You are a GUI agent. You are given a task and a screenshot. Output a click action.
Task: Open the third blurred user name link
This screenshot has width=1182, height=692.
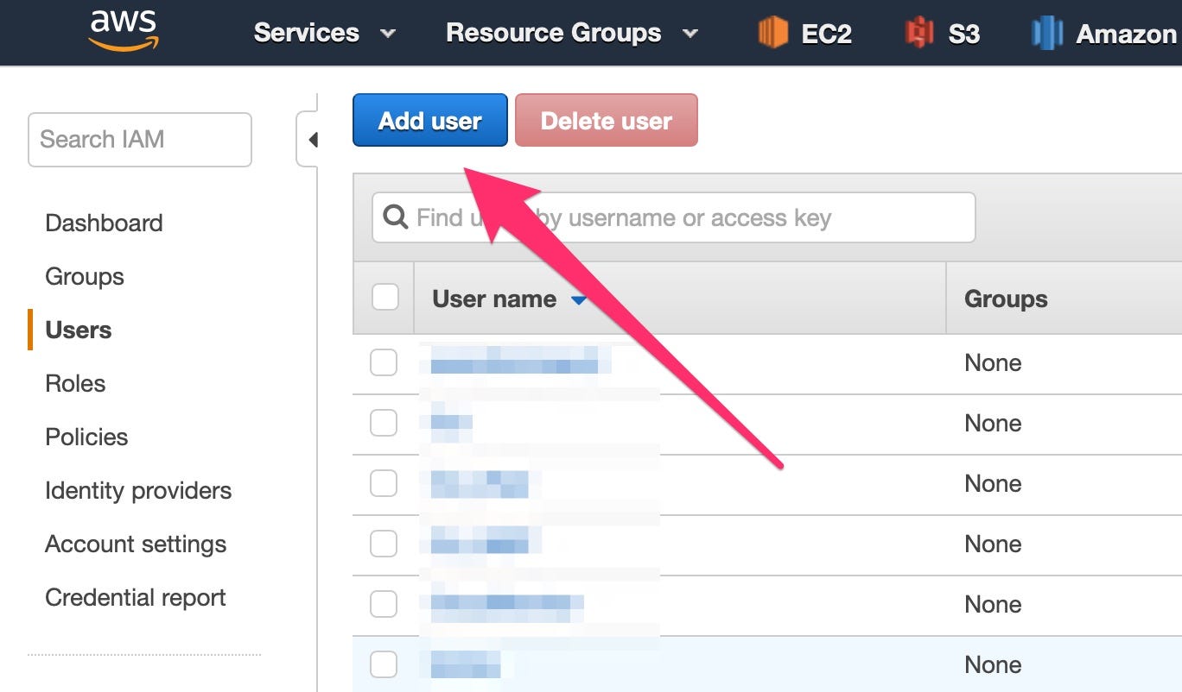click(x=480, y=483)
